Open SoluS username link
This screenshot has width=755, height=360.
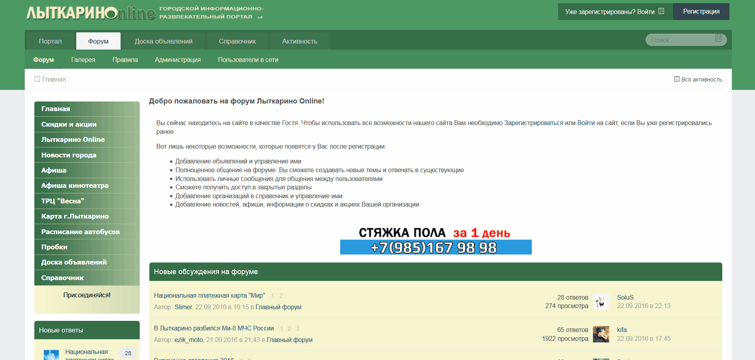[x=625, y=297]
